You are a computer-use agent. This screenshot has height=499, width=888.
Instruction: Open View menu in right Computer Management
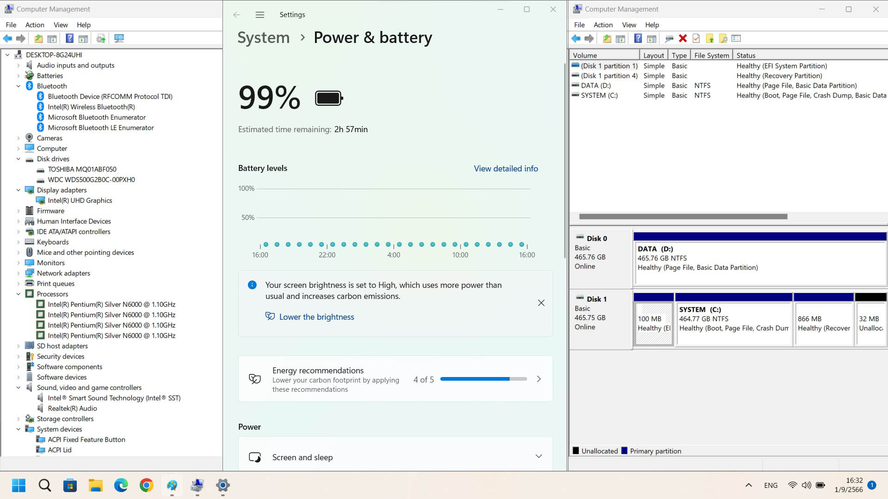pyautogui.click(x=629, y=25)
